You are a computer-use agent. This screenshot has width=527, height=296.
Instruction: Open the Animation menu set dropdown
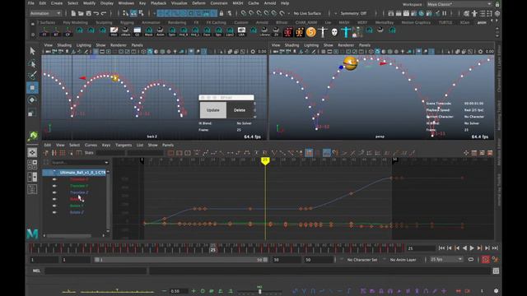pos(45,13)
